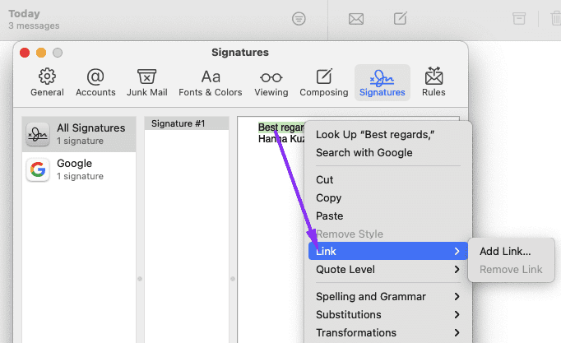This screenshot has height=343, width=561.
Task: Open the Viewing preferences pane
Action: click(x=271, y=82)
